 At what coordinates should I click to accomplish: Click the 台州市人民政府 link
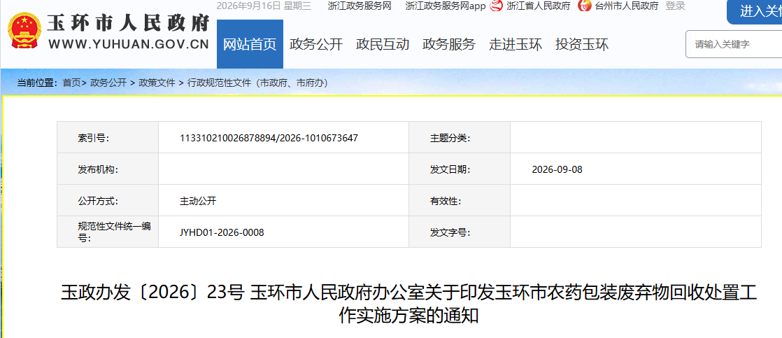pos(627,6)
